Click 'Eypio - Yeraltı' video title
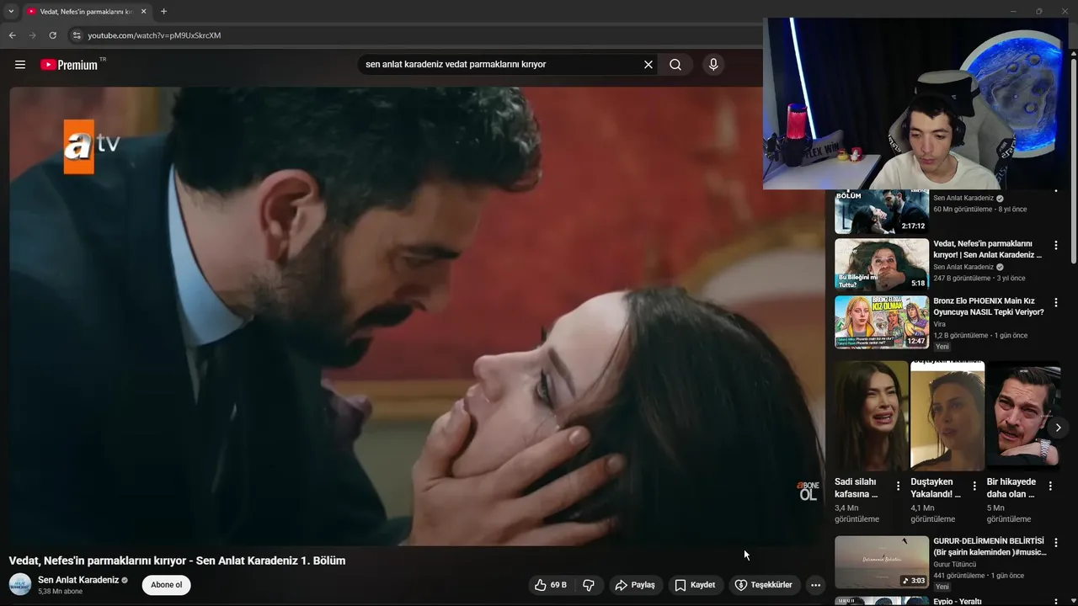 click(x=958, y=602)
